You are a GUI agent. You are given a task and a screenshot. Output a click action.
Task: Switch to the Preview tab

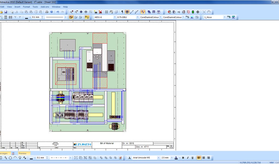pos(23,153)
